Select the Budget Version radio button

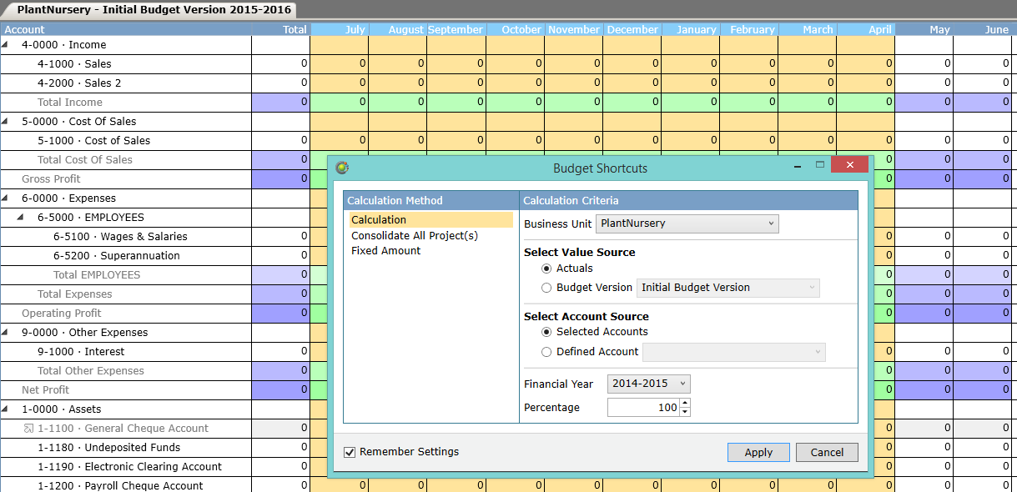pyautogui.click(x=546, y=287)
